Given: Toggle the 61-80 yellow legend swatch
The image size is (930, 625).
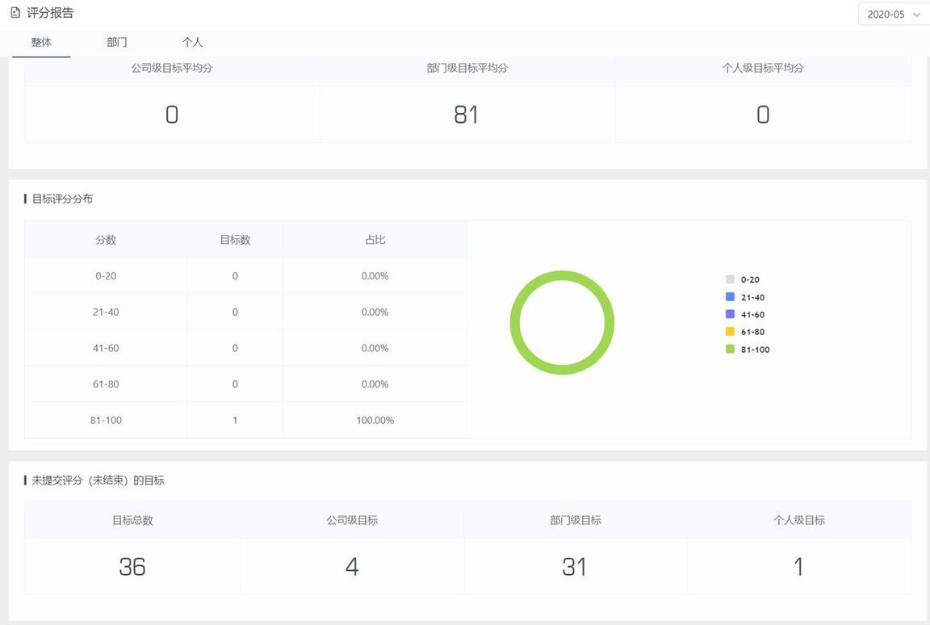Looking at the screenshot, I should click(730, 331).
